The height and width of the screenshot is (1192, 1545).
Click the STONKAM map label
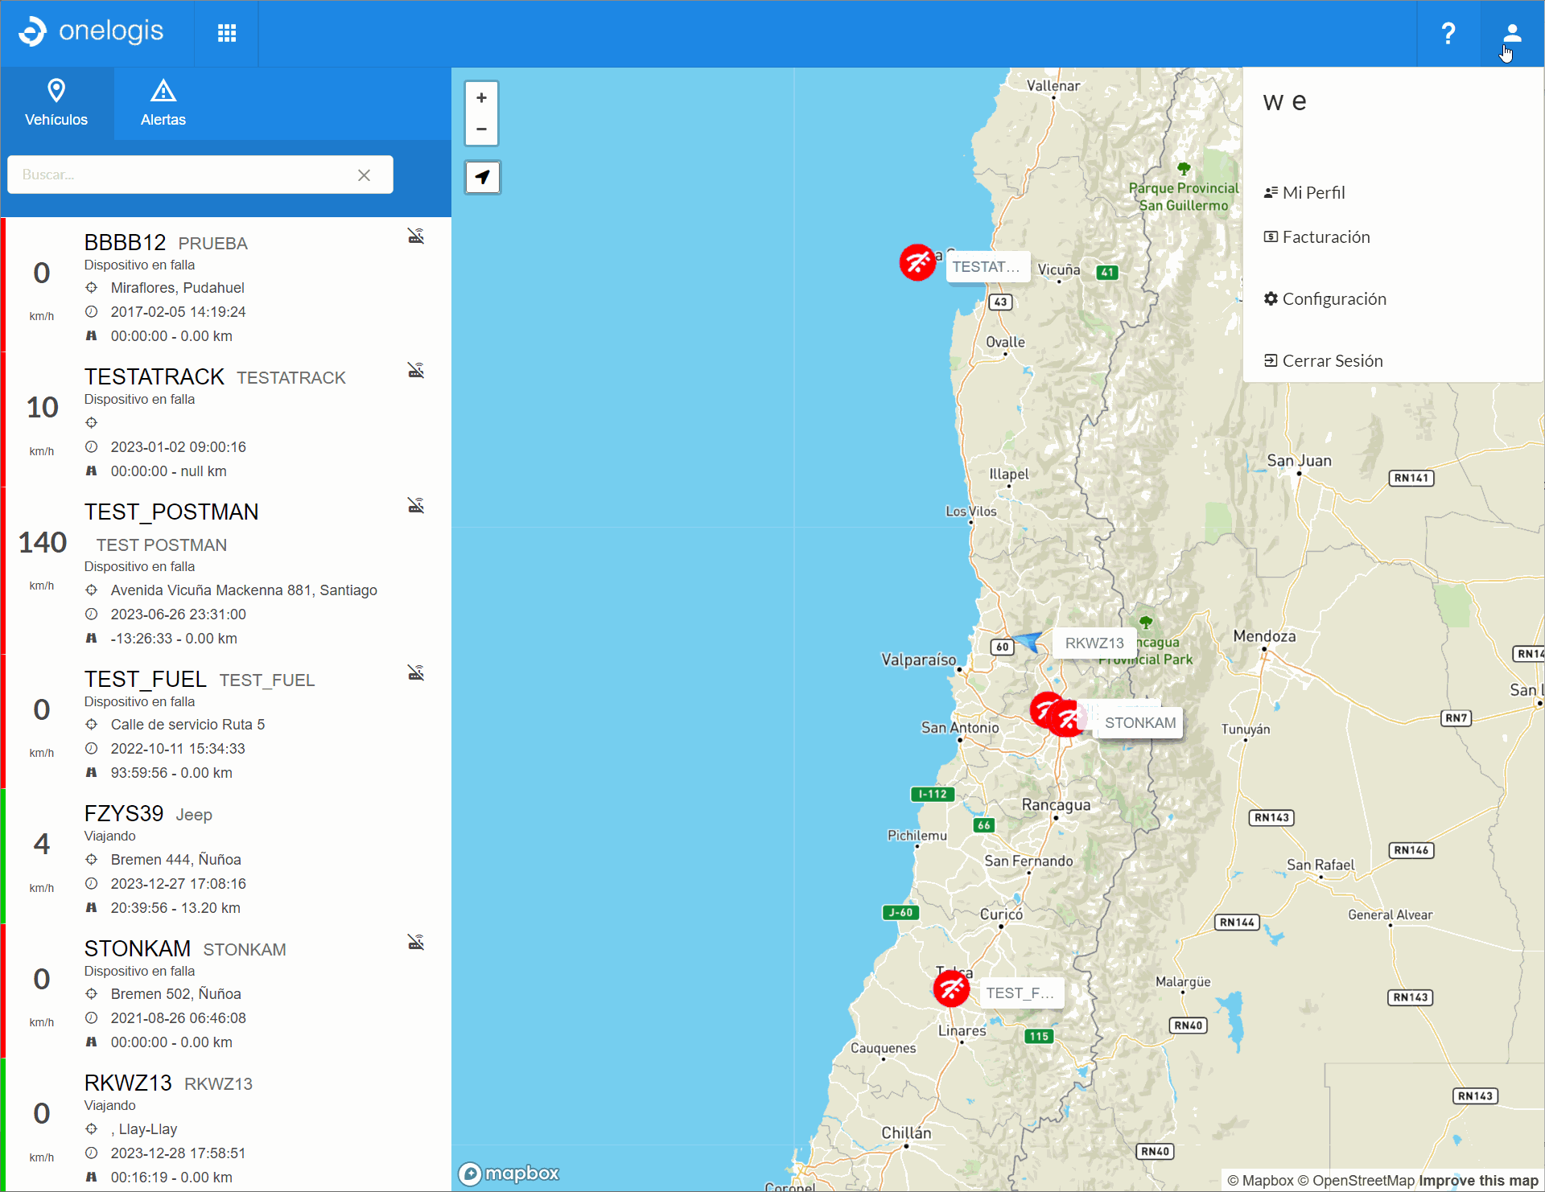point(1139,723)
